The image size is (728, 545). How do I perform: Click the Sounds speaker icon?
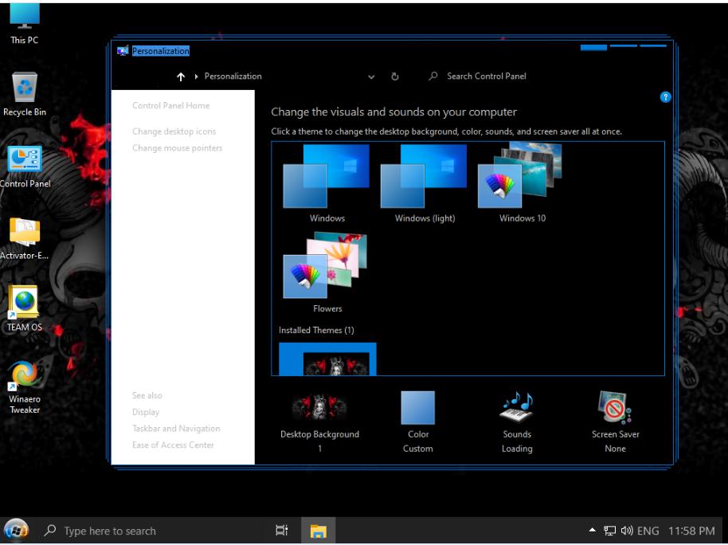click(x=516, y=408)
